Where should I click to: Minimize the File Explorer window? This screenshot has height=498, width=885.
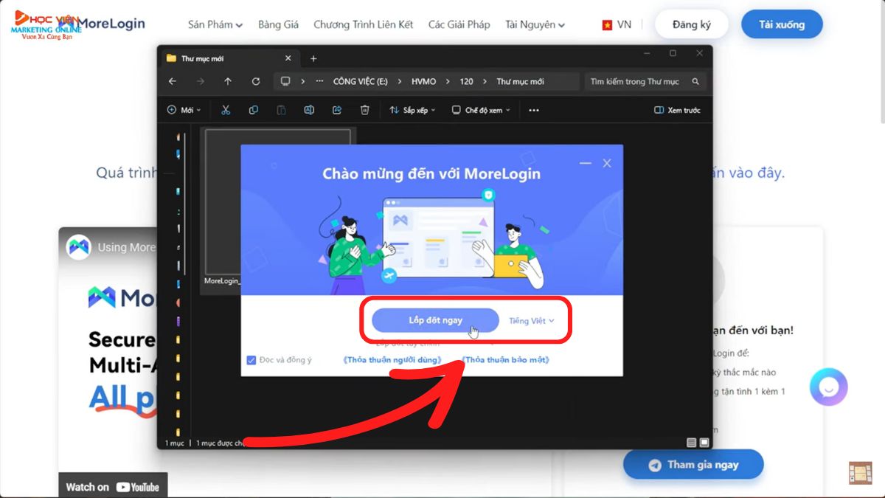click(x=647, y=53)
